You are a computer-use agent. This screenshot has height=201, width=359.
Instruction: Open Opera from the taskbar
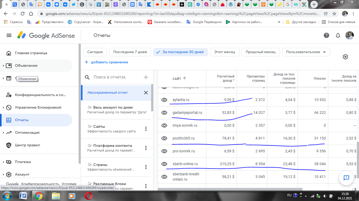click(x=89, y=196)
